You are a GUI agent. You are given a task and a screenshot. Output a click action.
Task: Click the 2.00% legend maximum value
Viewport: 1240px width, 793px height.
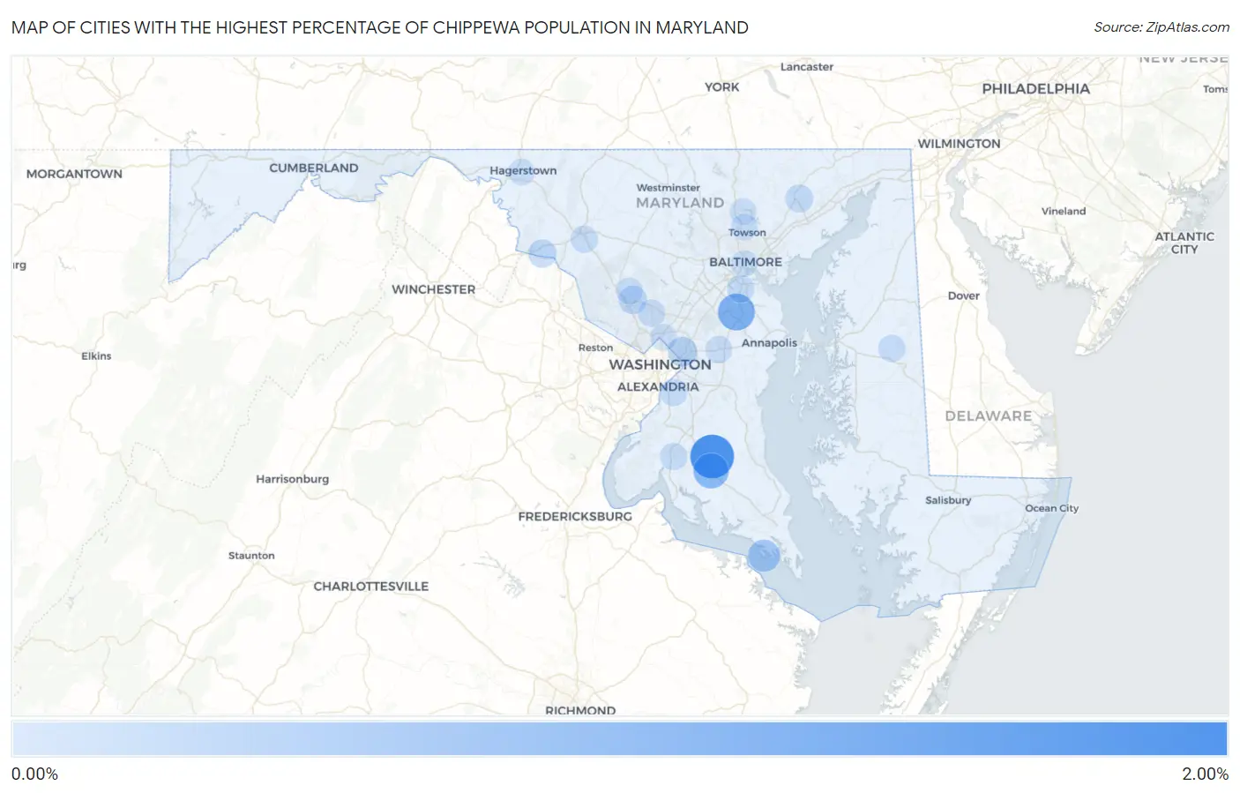pos(1205,774)
